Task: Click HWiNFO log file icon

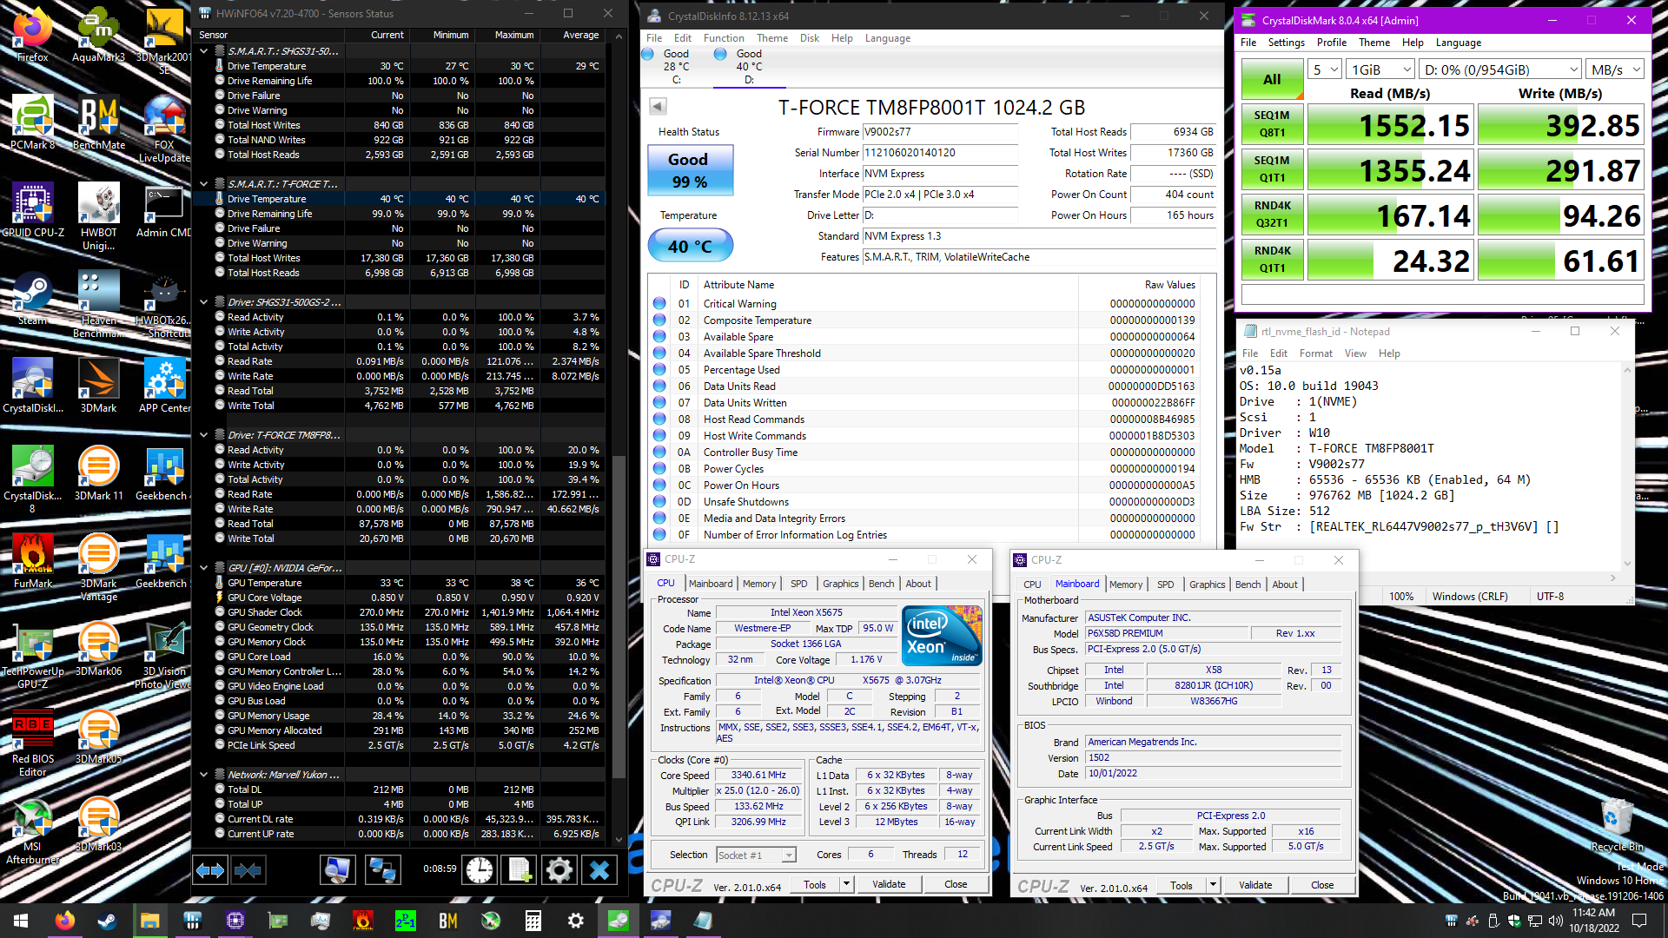Action: point(520,869)
